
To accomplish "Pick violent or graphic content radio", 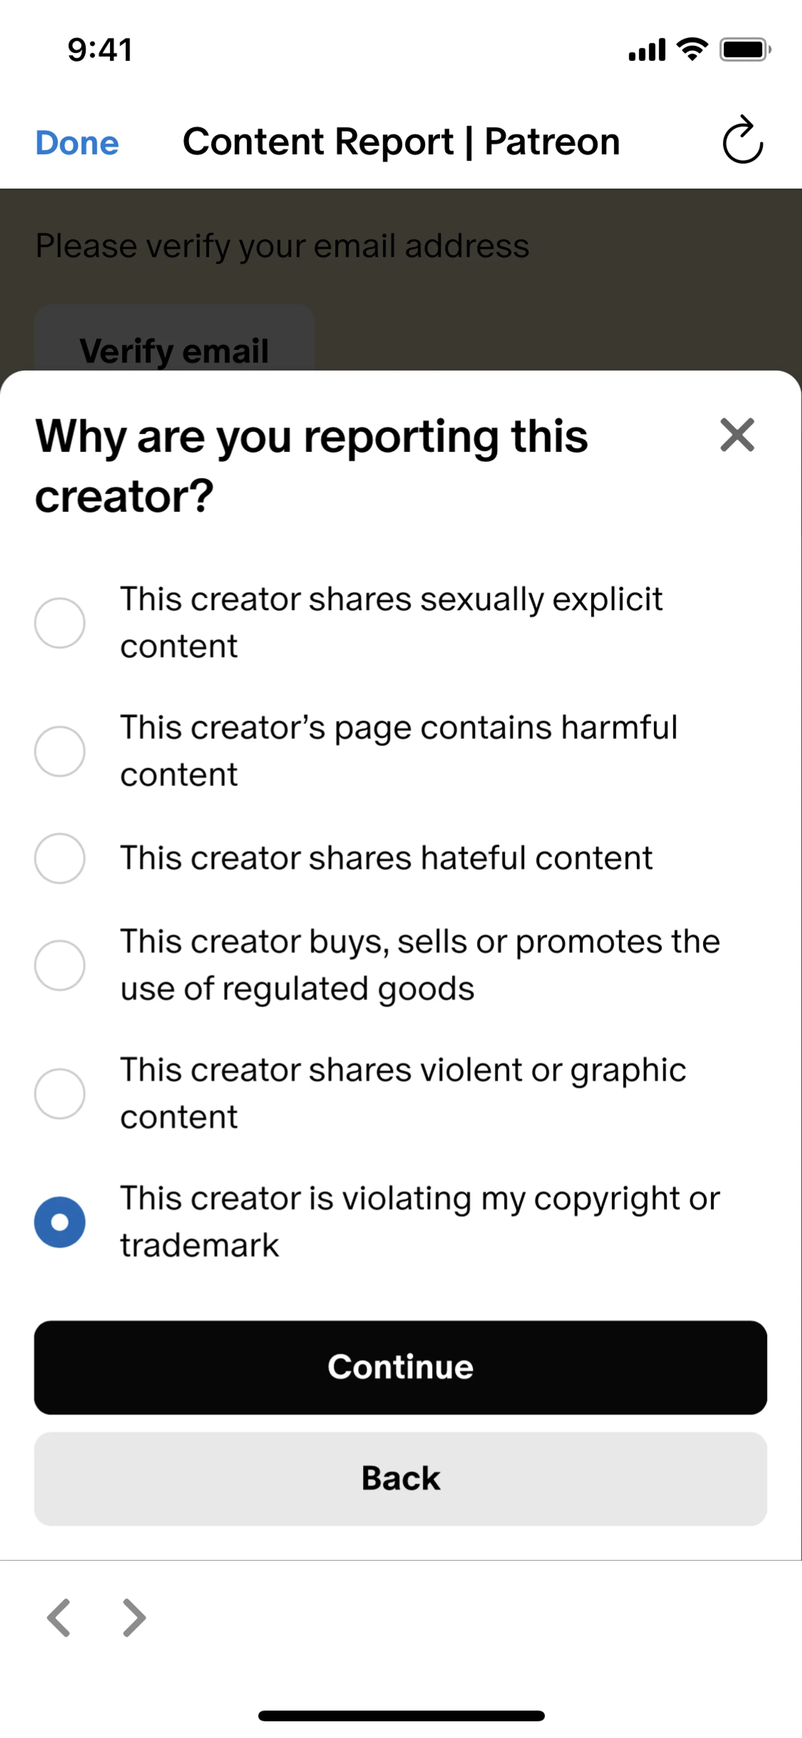I will pyautogui.click(x=60, y=1094).
